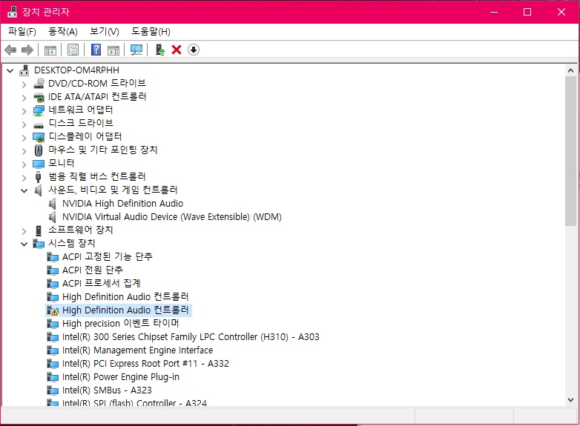The width and height of the screenshot is (580, 426).
Task: Click the USB icon beside 범용 직렬 버스 컨트롤러
Action: (38, 176)
